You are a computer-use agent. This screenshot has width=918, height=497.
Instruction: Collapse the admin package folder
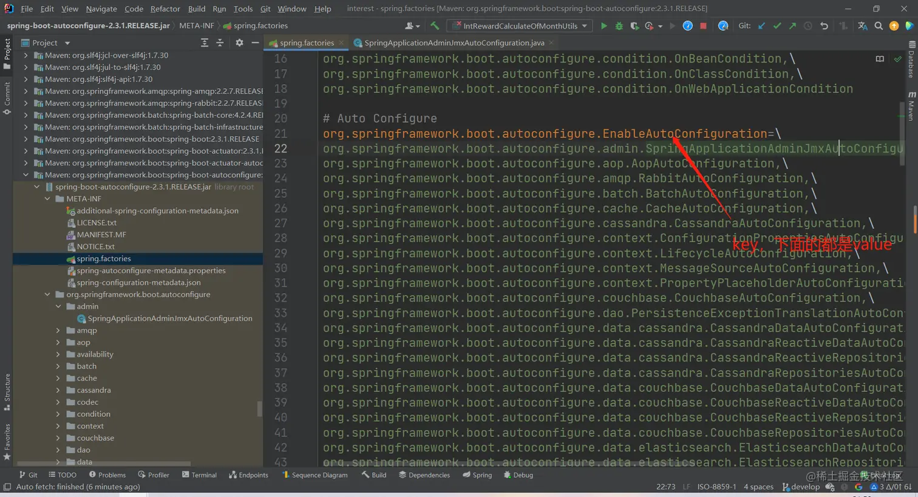[x=58, y=306]
